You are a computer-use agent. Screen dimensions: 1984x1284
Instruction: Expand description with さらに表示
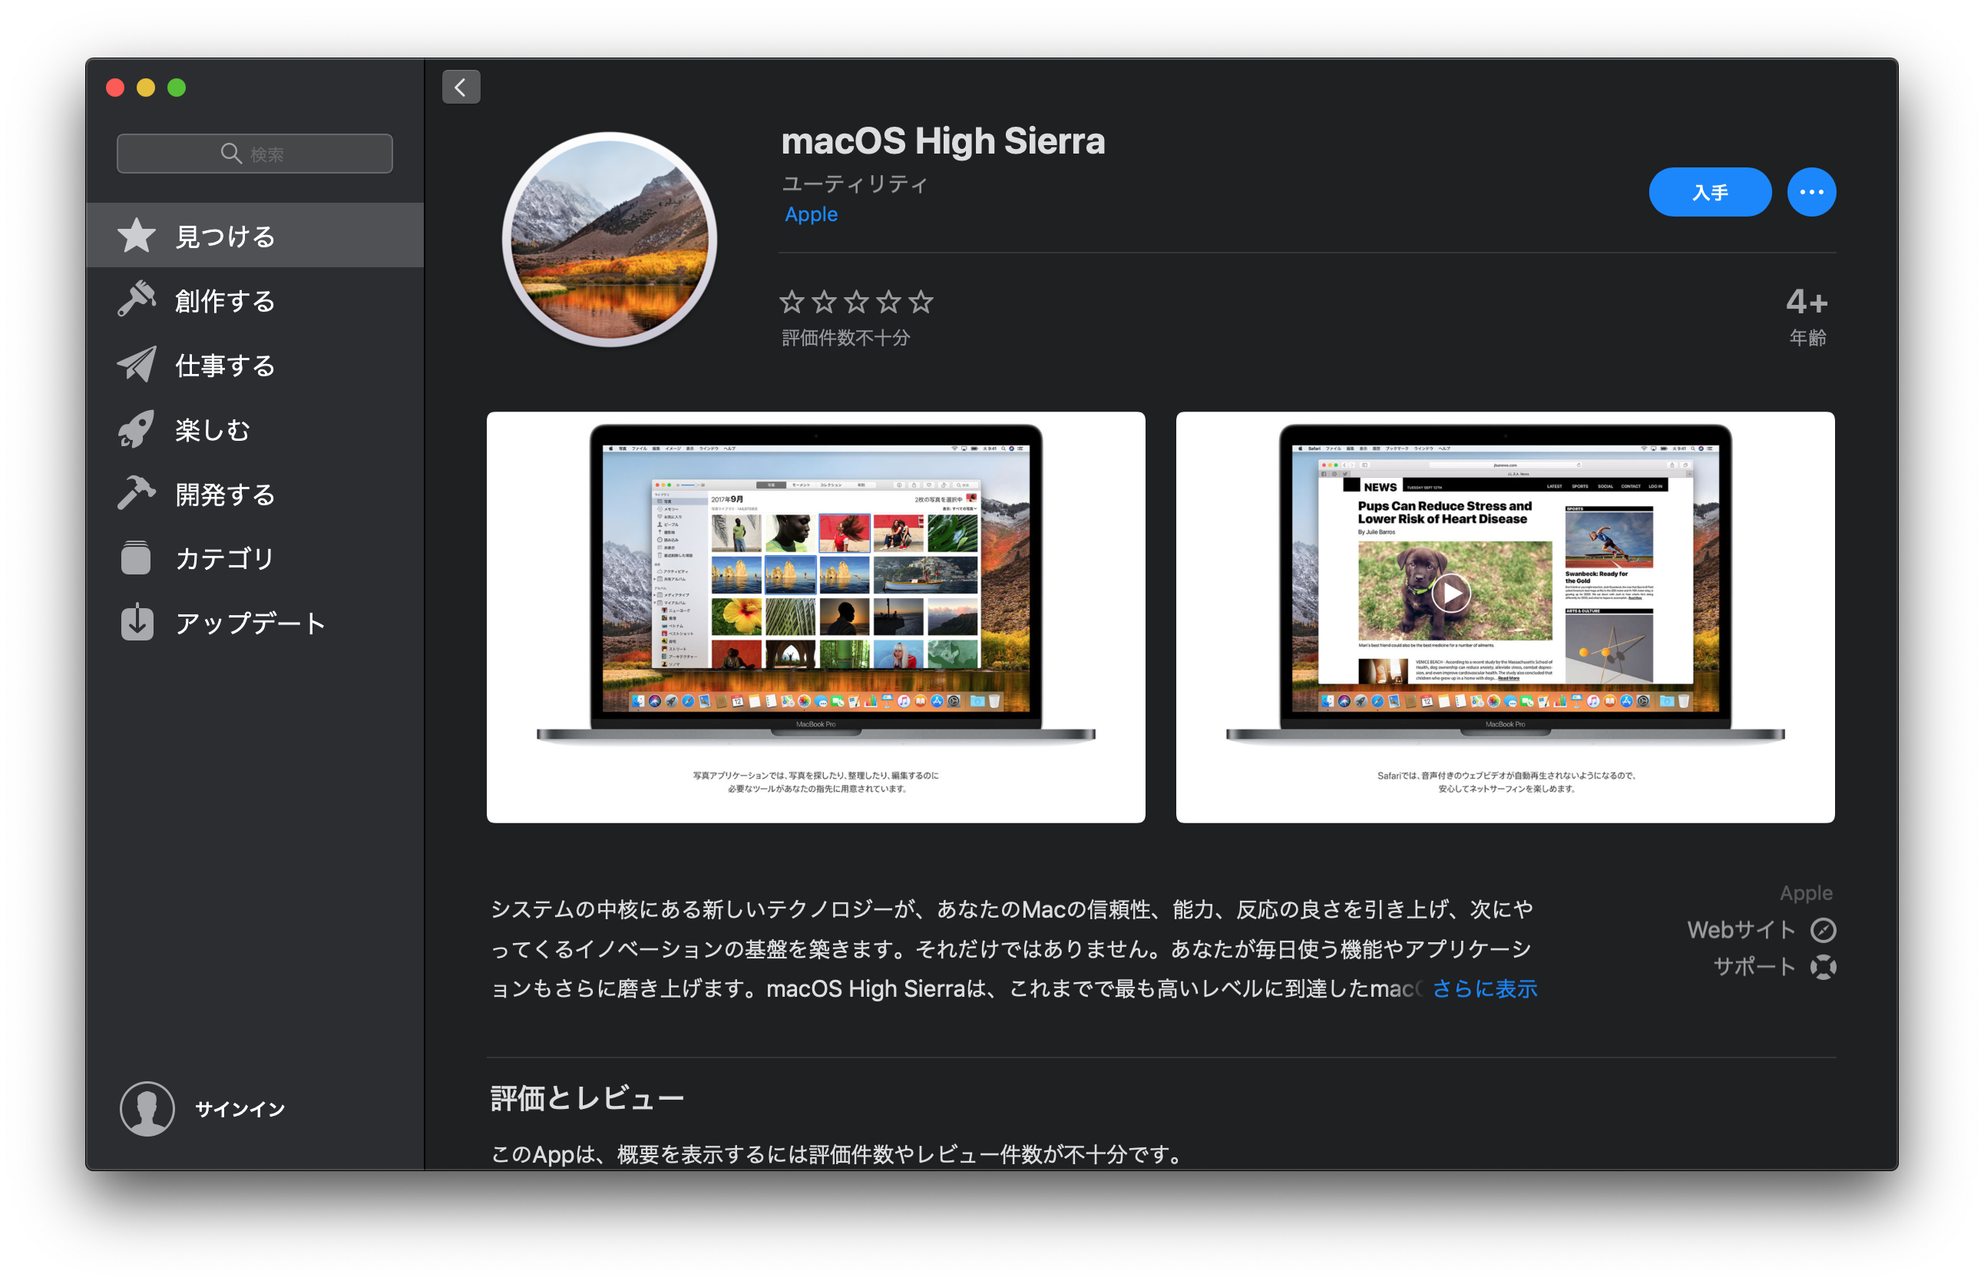click(x=1484, y=989)
